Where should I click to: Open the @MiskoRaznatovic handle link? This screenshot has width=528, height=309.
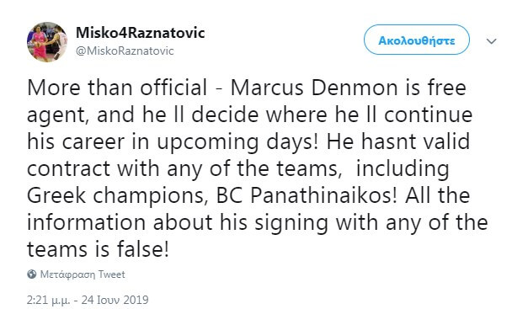(x=125, y=51)
